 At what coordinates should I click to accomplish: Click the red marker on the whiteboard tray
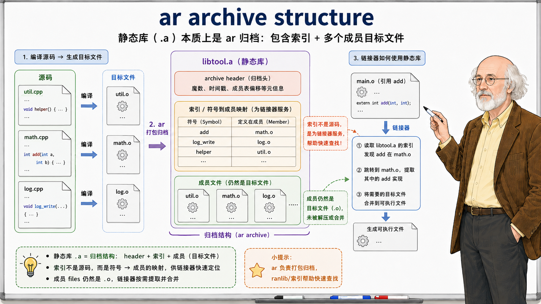click(x=391, y=297)
